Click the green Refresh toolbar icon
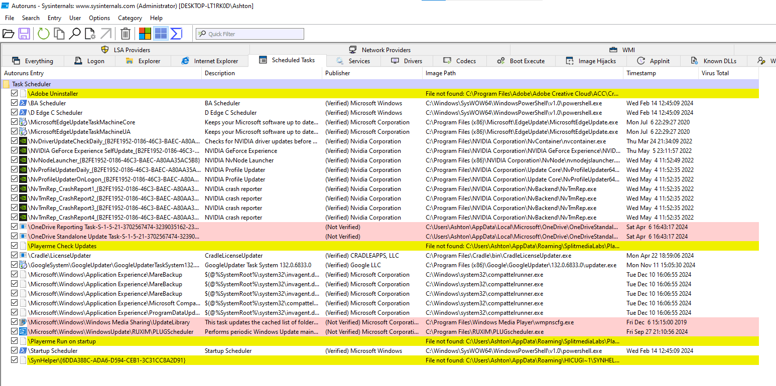The height and width of the screenshot is (386, 776). pos(44,34)
